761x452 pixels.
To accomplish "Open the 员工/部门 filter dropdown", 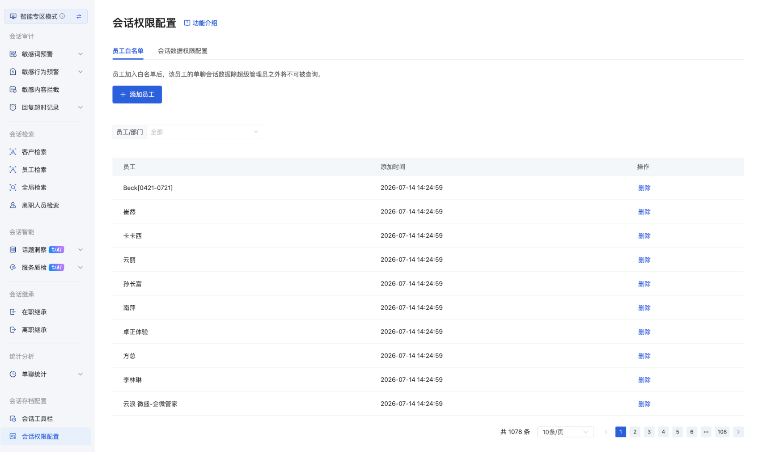I will pyautogui.click(x=206, y=132).
